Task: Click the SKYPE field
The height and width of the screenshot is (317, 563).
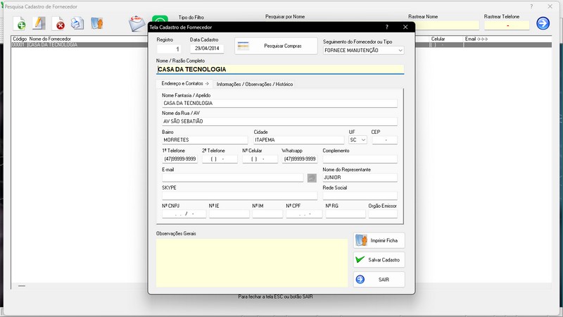Action: (239, 196)
